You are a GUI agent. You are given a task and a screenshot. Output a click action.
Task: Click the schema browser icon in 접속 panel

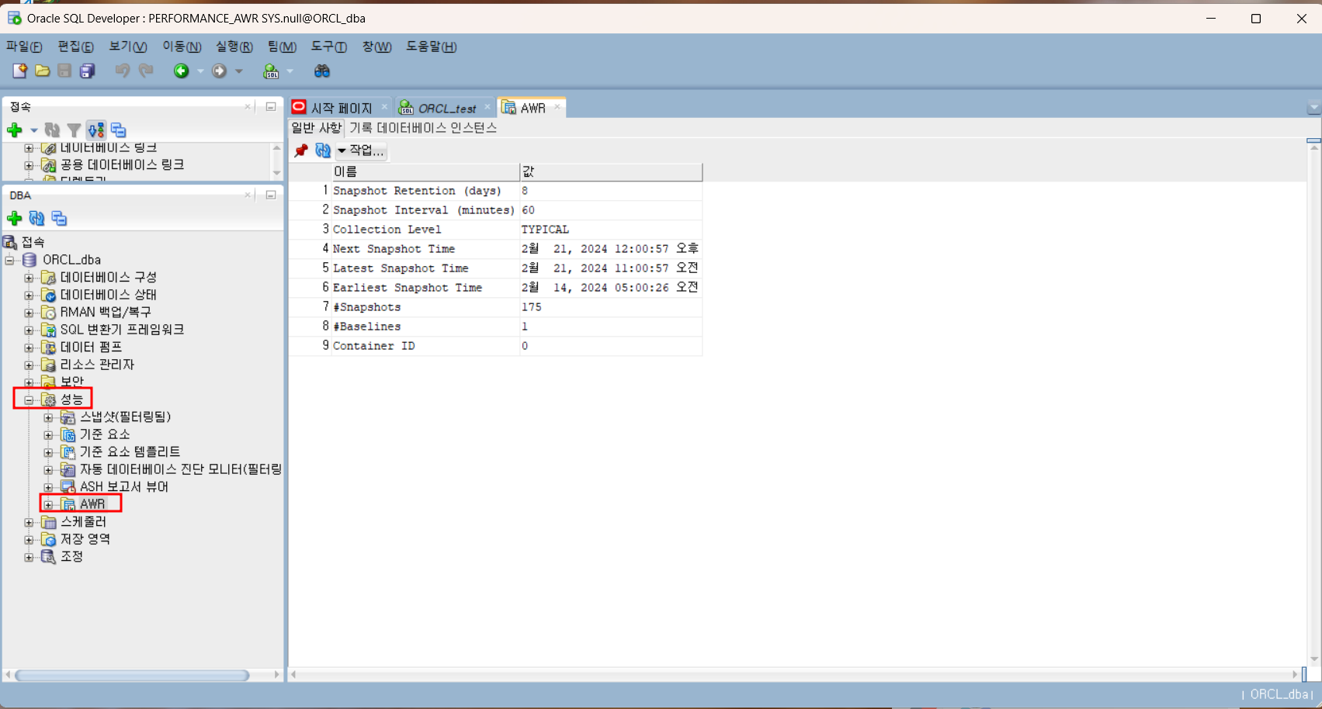coord(96,130)
